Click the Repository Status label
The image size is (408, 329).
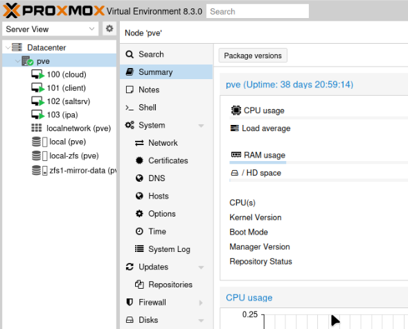(260, 261)
